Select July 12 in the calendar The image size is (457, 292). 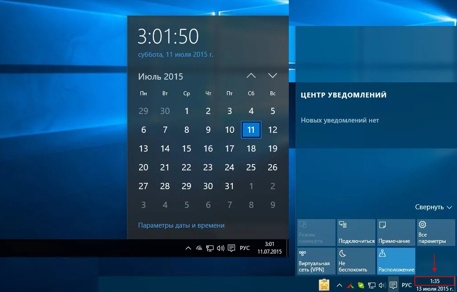tap(273, 130)
